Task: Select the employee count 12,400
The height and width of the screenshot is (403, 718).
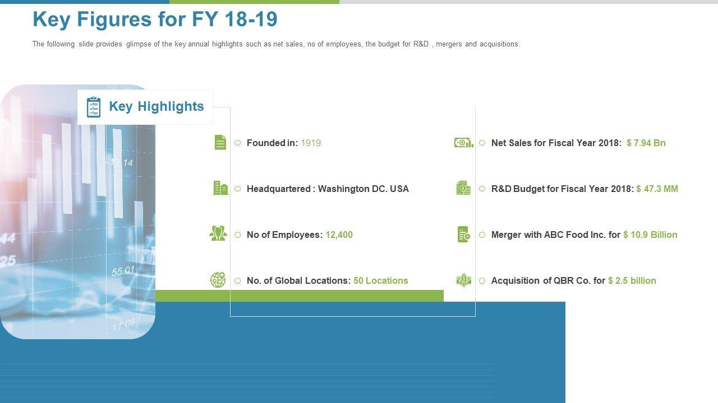Action: (x=339, y=235)
